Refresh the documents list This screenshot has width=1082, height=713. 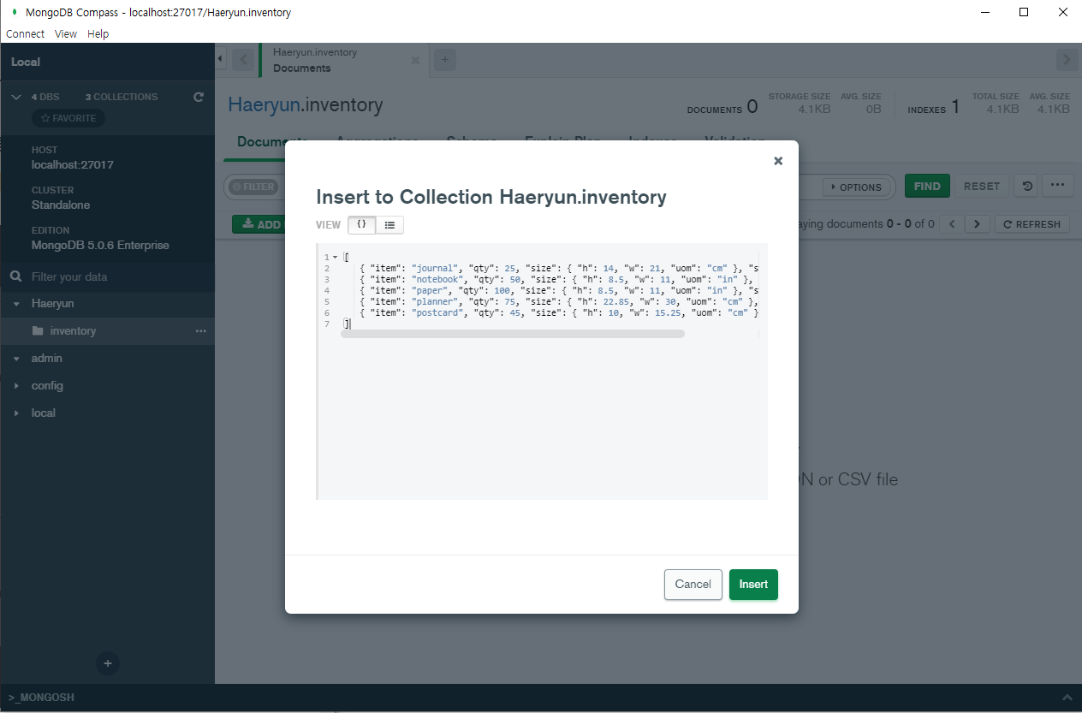1031,224
